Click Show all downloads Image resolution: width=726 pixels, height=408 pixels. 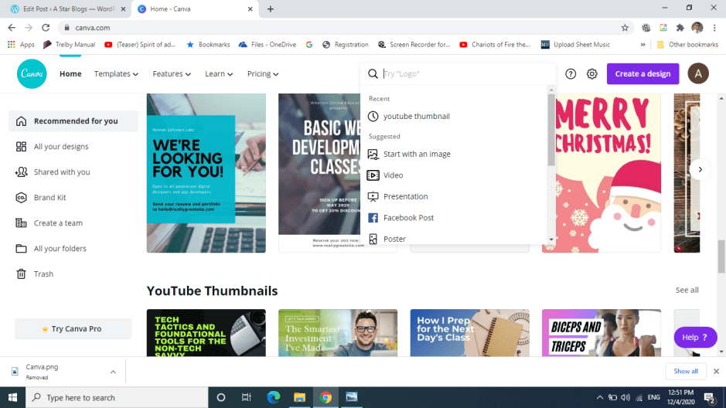686,371
